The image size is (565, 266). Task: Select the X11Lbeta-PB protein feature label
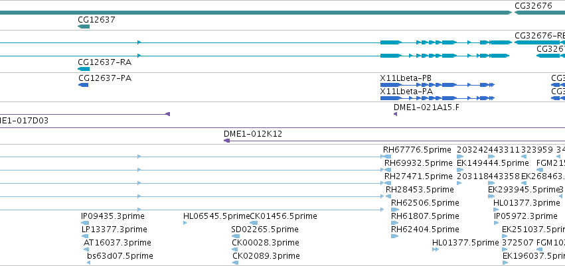[406, 78]
